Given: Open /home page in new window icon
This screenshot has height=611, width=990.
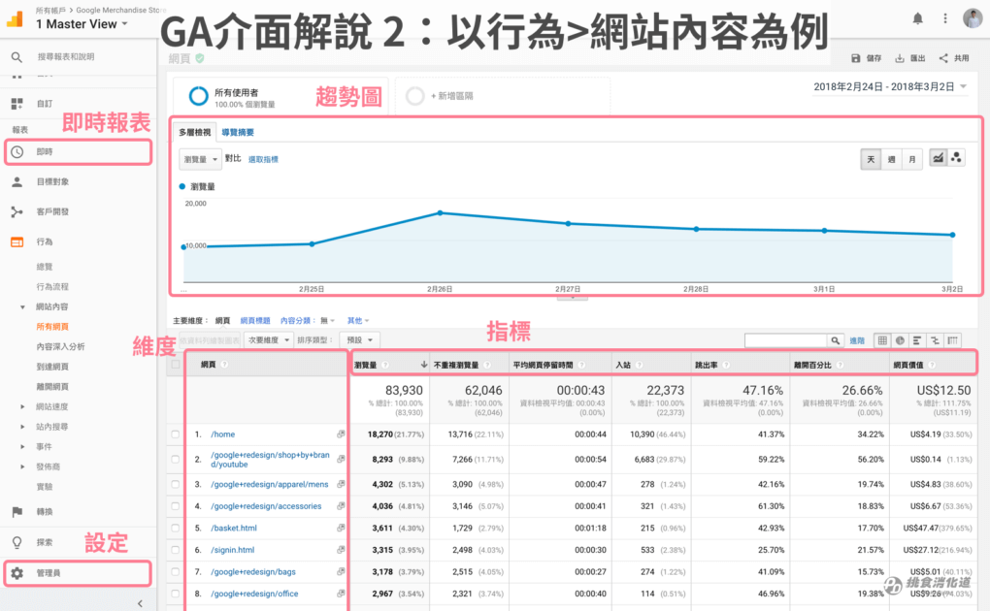Looking at the screenshot, I should pos(341,434).
